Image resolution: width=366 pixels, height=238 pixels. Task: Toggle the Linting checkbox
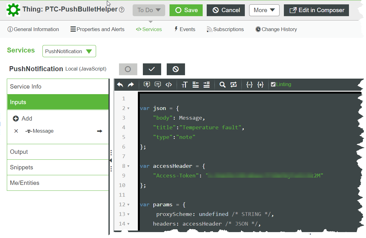[273, 85]
